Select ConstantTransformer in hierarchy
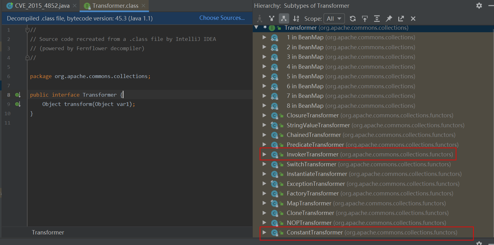The width and height of the screenshot is (494, 245). tap(372, 232)
